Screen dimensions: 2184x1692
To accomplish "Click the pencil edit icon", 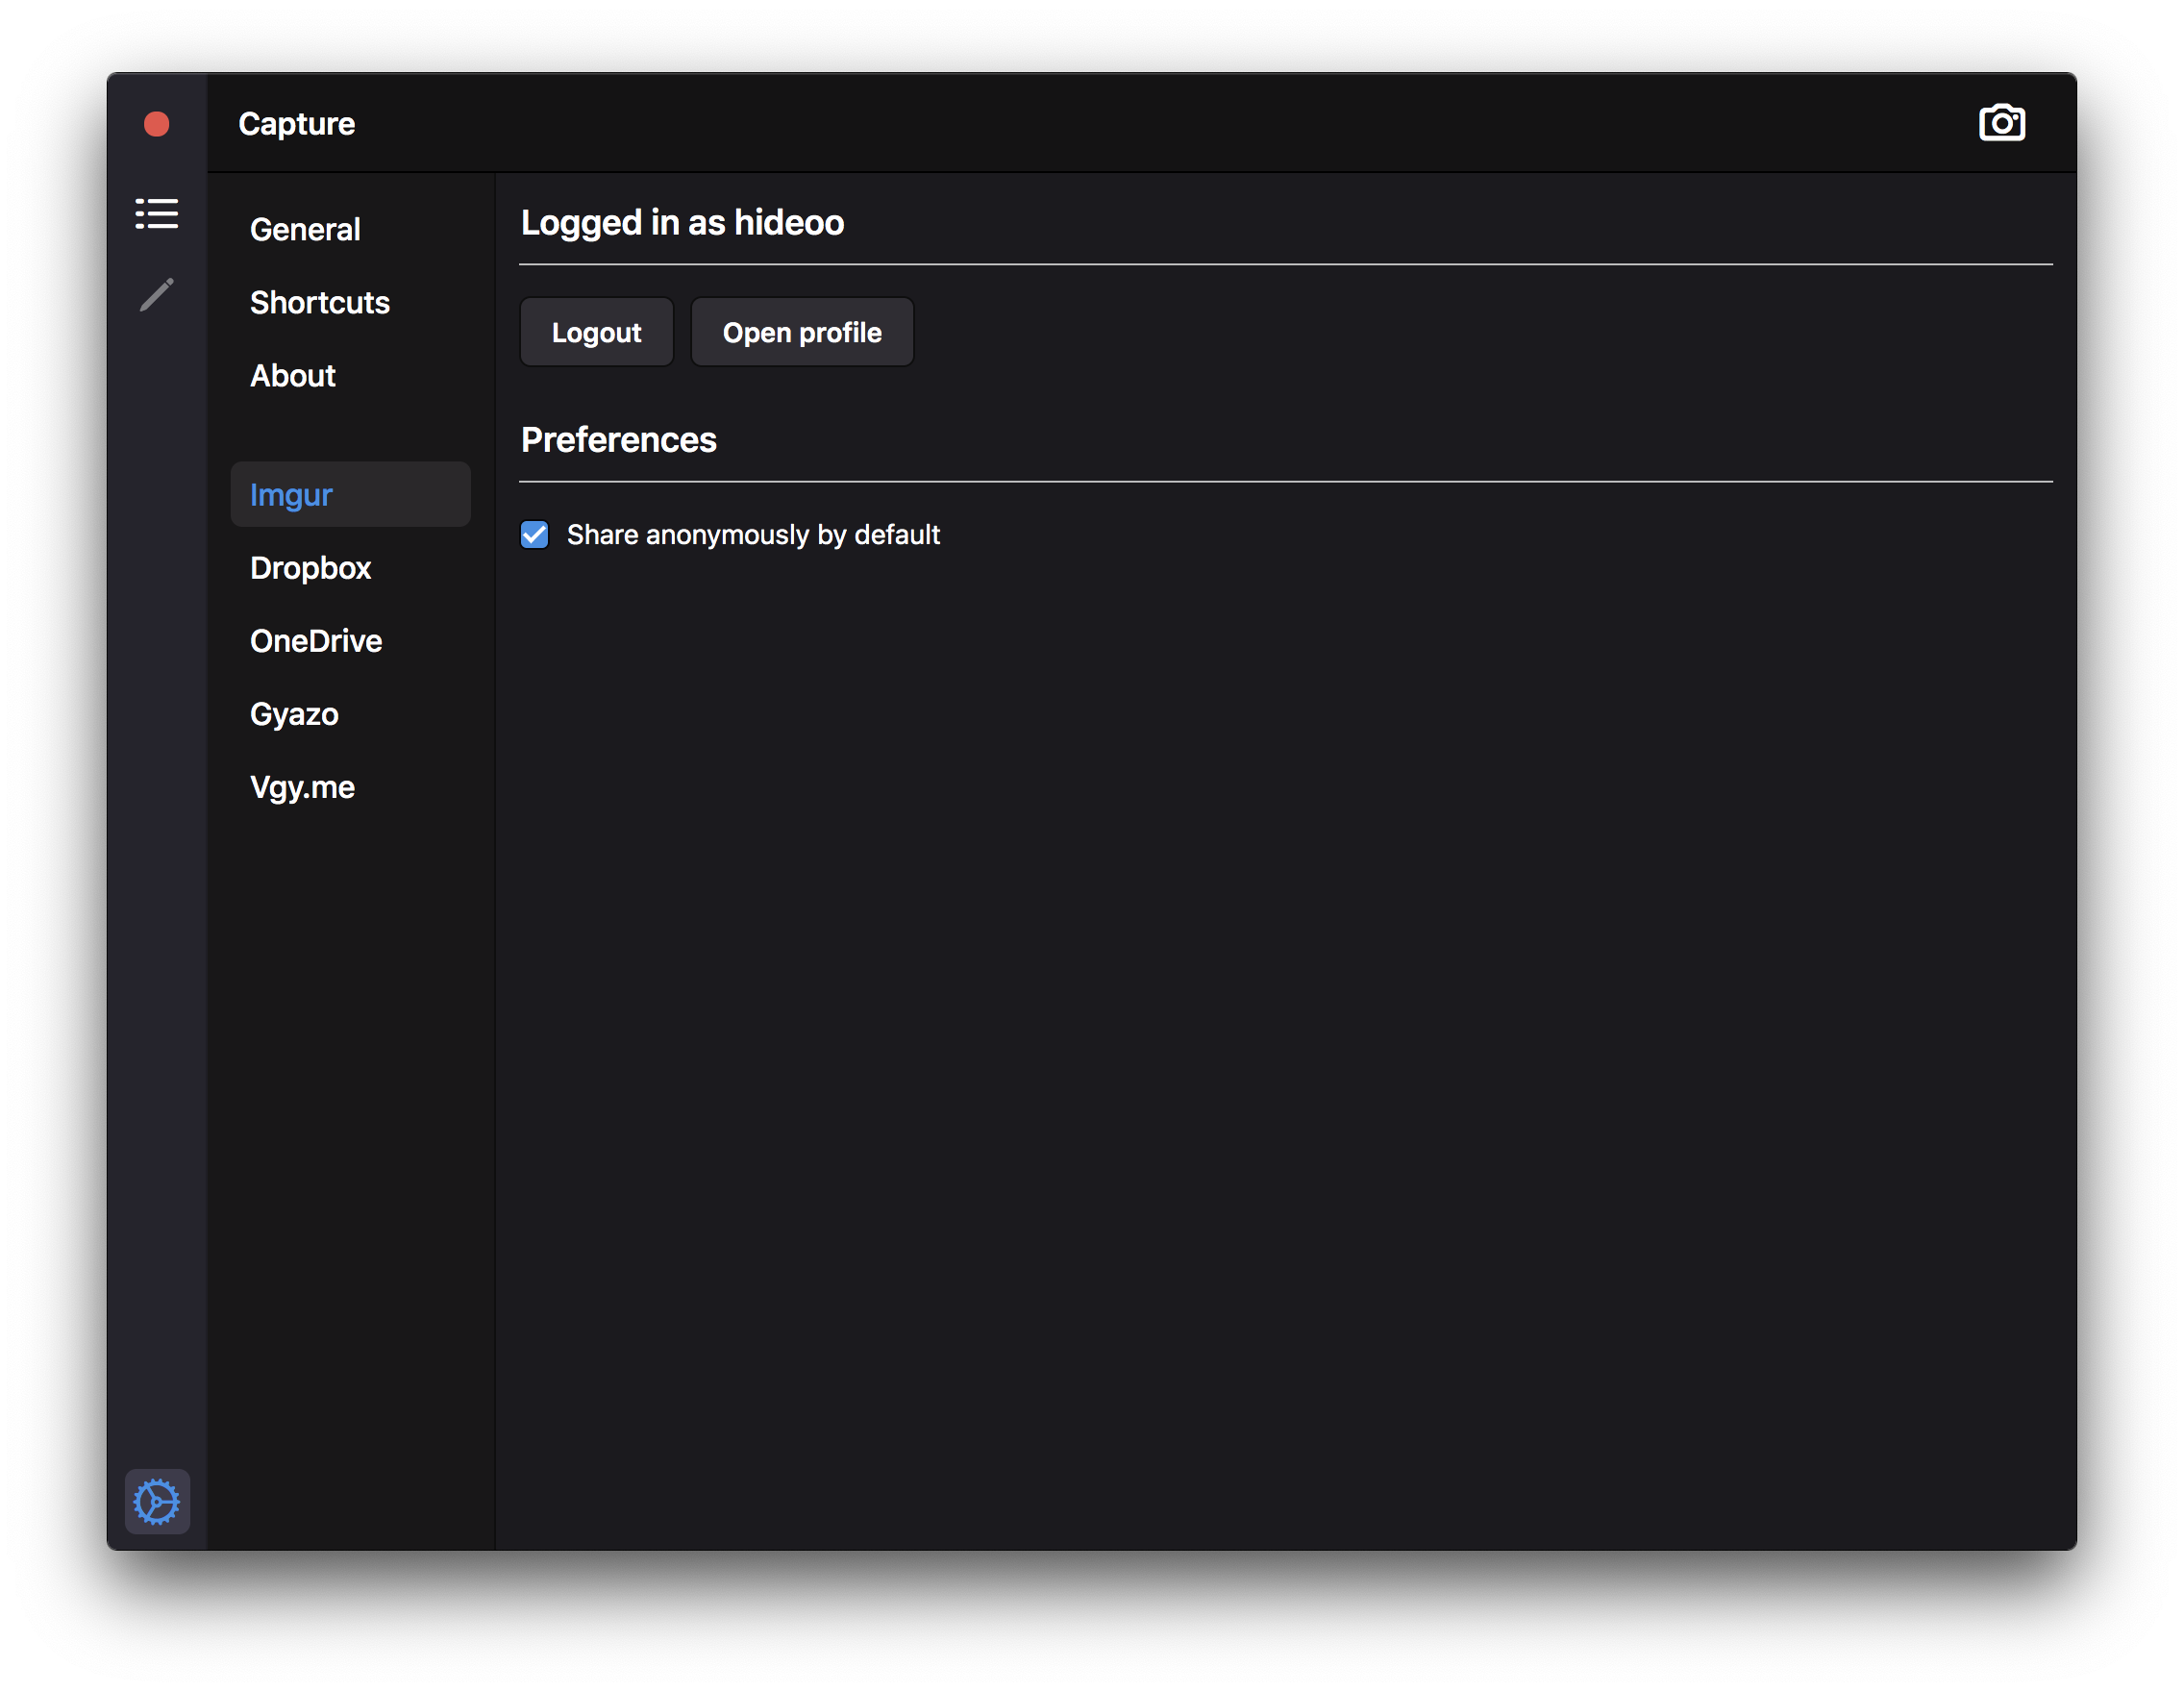I will [156, 294].
